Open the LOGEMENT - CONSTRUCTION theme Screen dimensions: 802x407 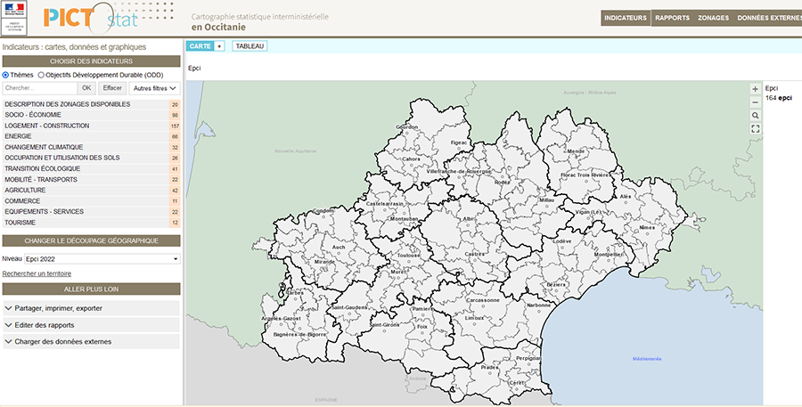[47, 126]
